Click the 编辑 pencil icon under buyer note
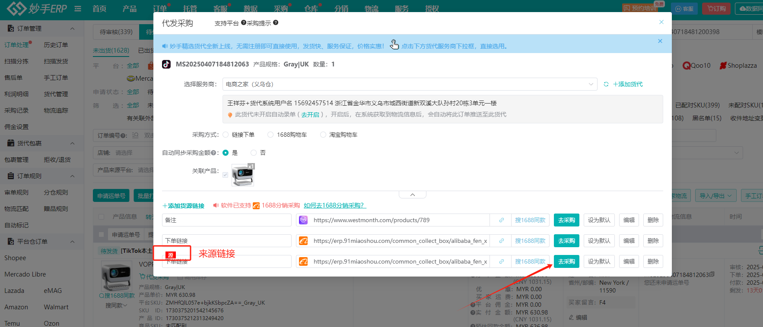The height and width of the screenshot is (327, 763). pos(571,317)
